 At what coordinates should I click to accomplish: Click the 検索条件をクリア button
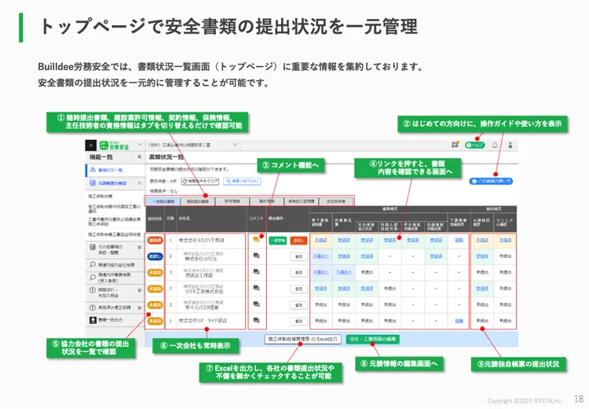pyautogui.click(x=200, y=182)
